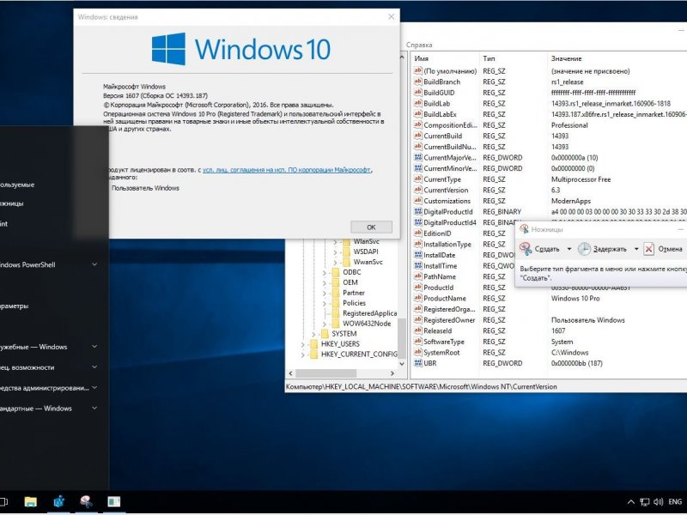Open the Создать dropdown arrow in Ножницы
The width and height of the screenshot is (687, 515).
(x=569, y=249)
